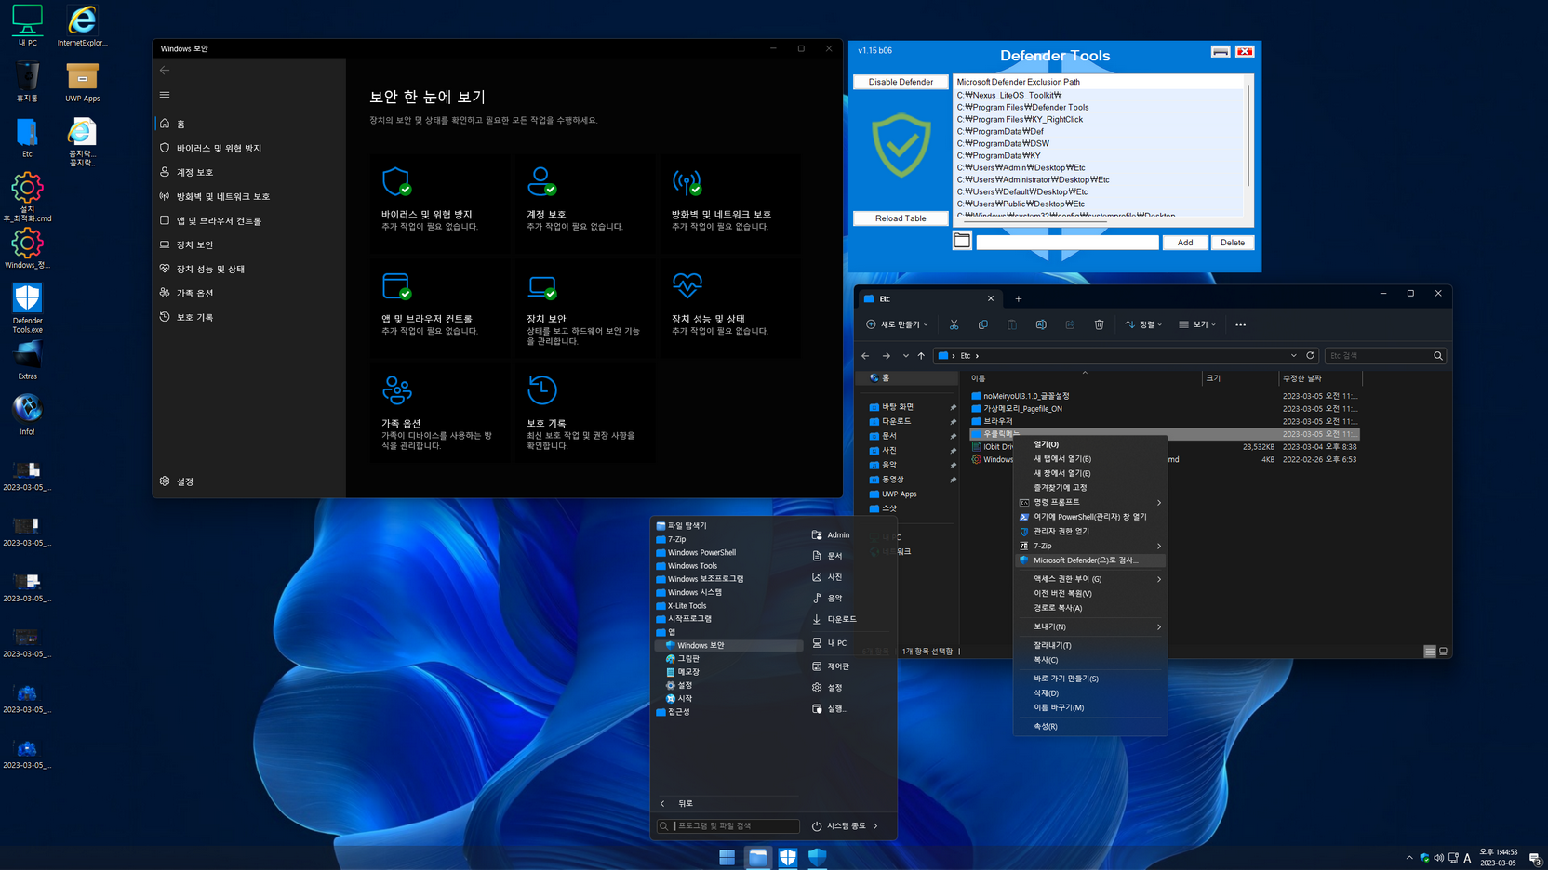The width and height of the screenshot is (1548, 870).
Task: Click the Add button in Defender Tools
Action: pos(1184,243)
